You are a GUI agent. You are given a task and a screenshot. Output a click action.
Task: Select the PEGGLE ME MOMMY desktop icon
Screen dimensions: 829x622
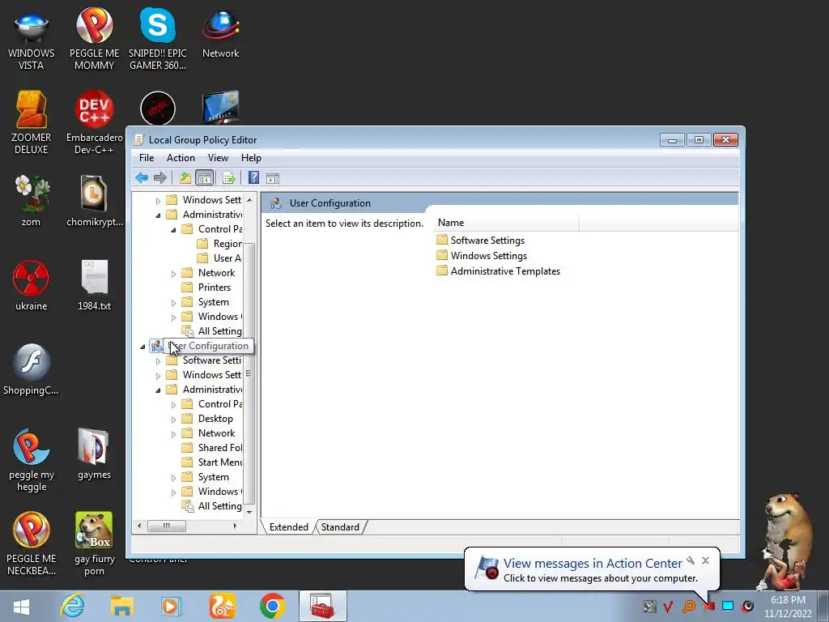tap(94, 40)
